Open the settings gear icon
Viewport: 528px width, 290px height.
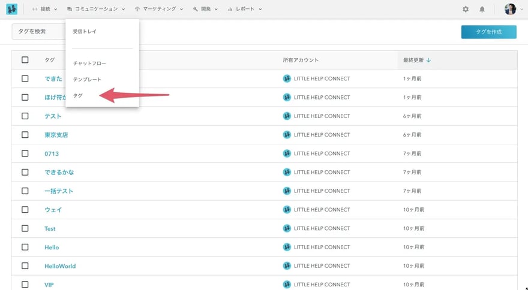click(466, 9)
